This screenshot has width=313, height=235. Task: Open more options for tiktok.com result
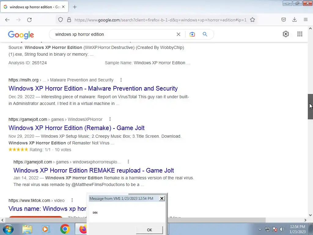72,200
